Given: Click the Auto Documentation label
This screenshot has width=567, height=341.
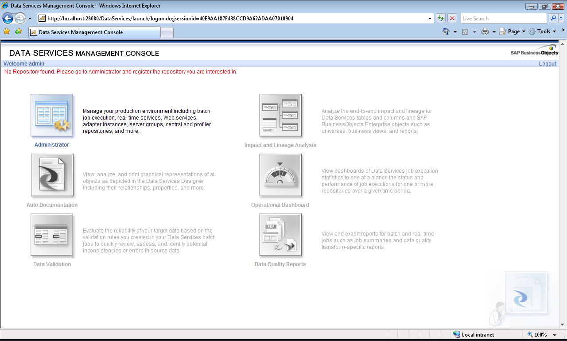Looking at the screenshot, I should click(52, 205).
